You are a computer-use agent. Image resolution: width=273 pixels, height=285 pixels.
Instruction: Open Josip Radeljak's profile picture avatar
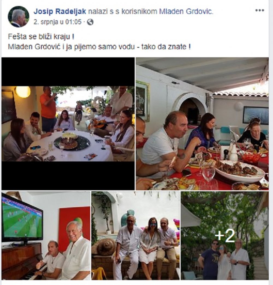[19, 17]
